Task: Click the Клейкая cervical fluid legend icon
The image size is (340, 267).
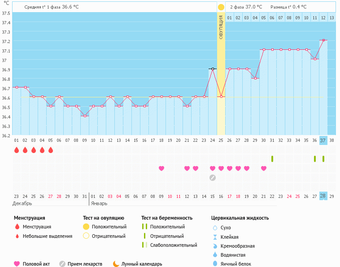Action: click(x=215, y=237)
